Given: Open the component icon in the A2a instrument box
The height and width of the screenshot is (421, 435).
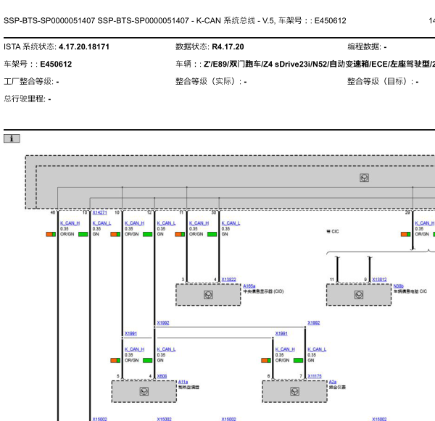Looking at the screenshot, I should (294, 391).
